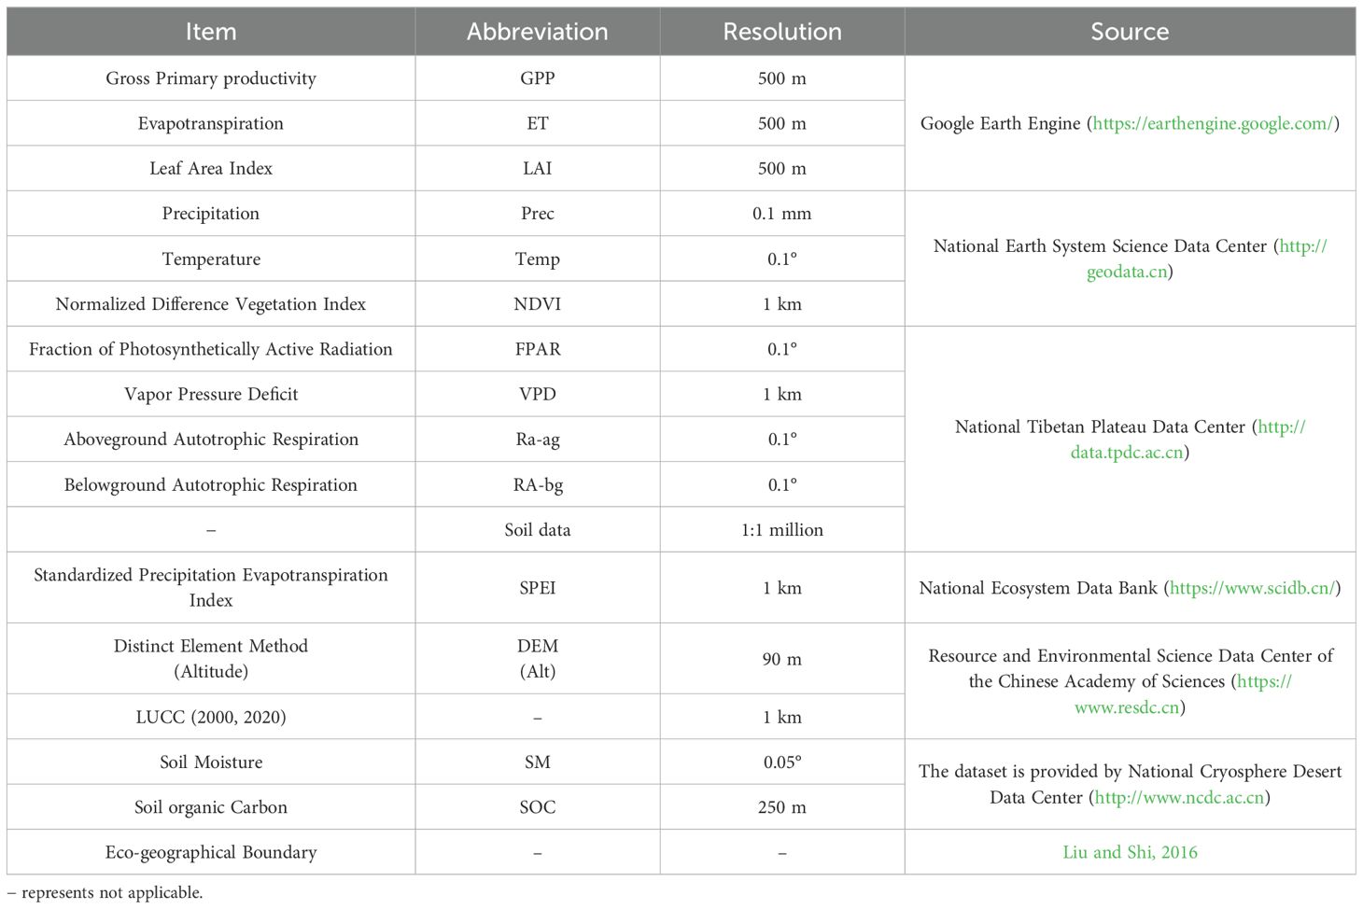
Task: Click the Item column header
Action: pos(211,32)
